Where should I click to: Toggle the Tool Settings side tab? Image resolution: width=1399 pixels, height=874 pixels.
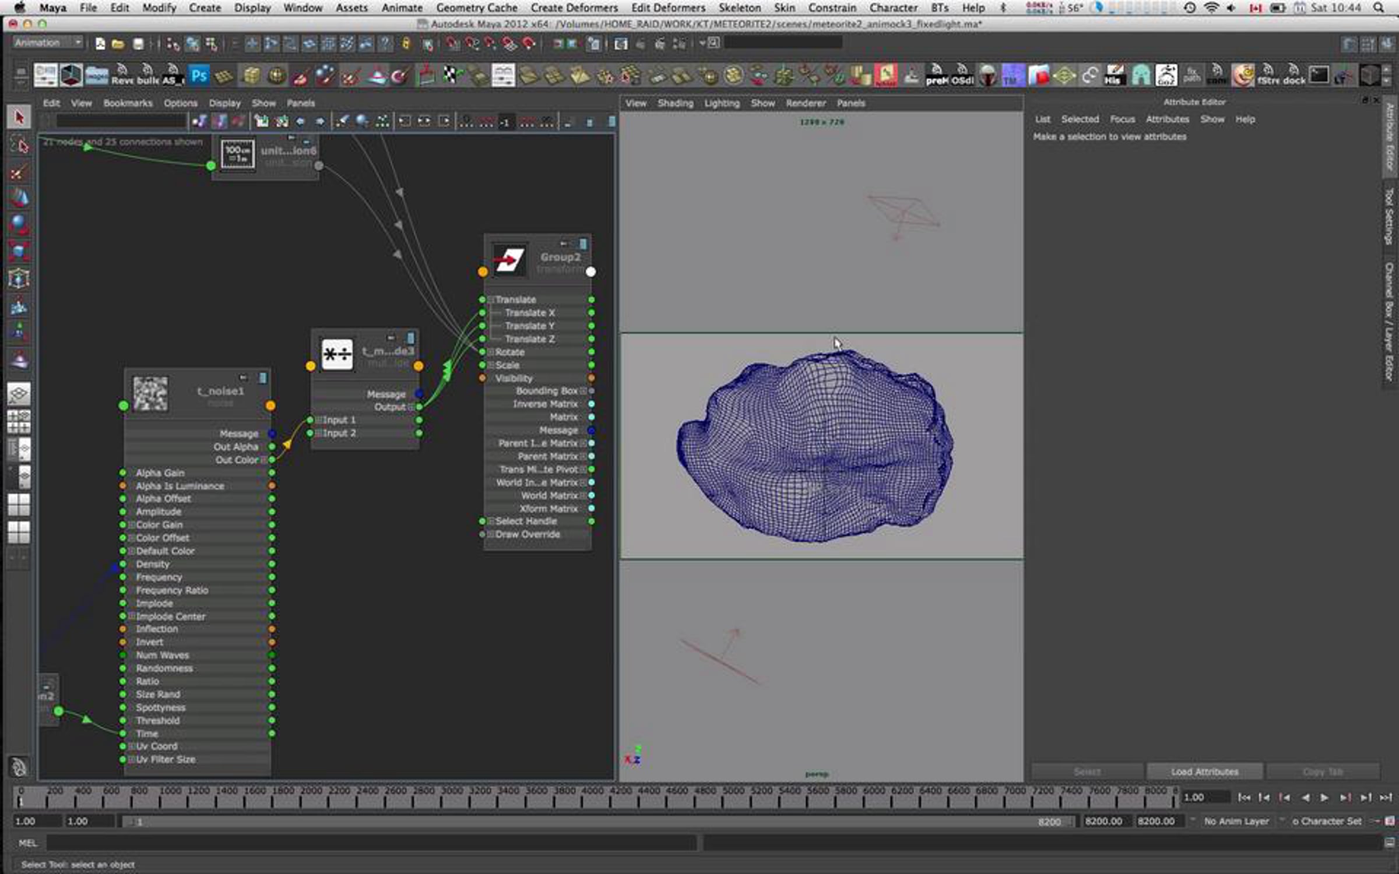tap(1390, 216)
